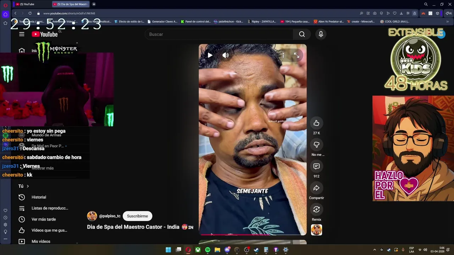Subscribe with the Suscribirme button
This screenshot has width=454, height=255.
pyautogui.click(x=137, y=216)
